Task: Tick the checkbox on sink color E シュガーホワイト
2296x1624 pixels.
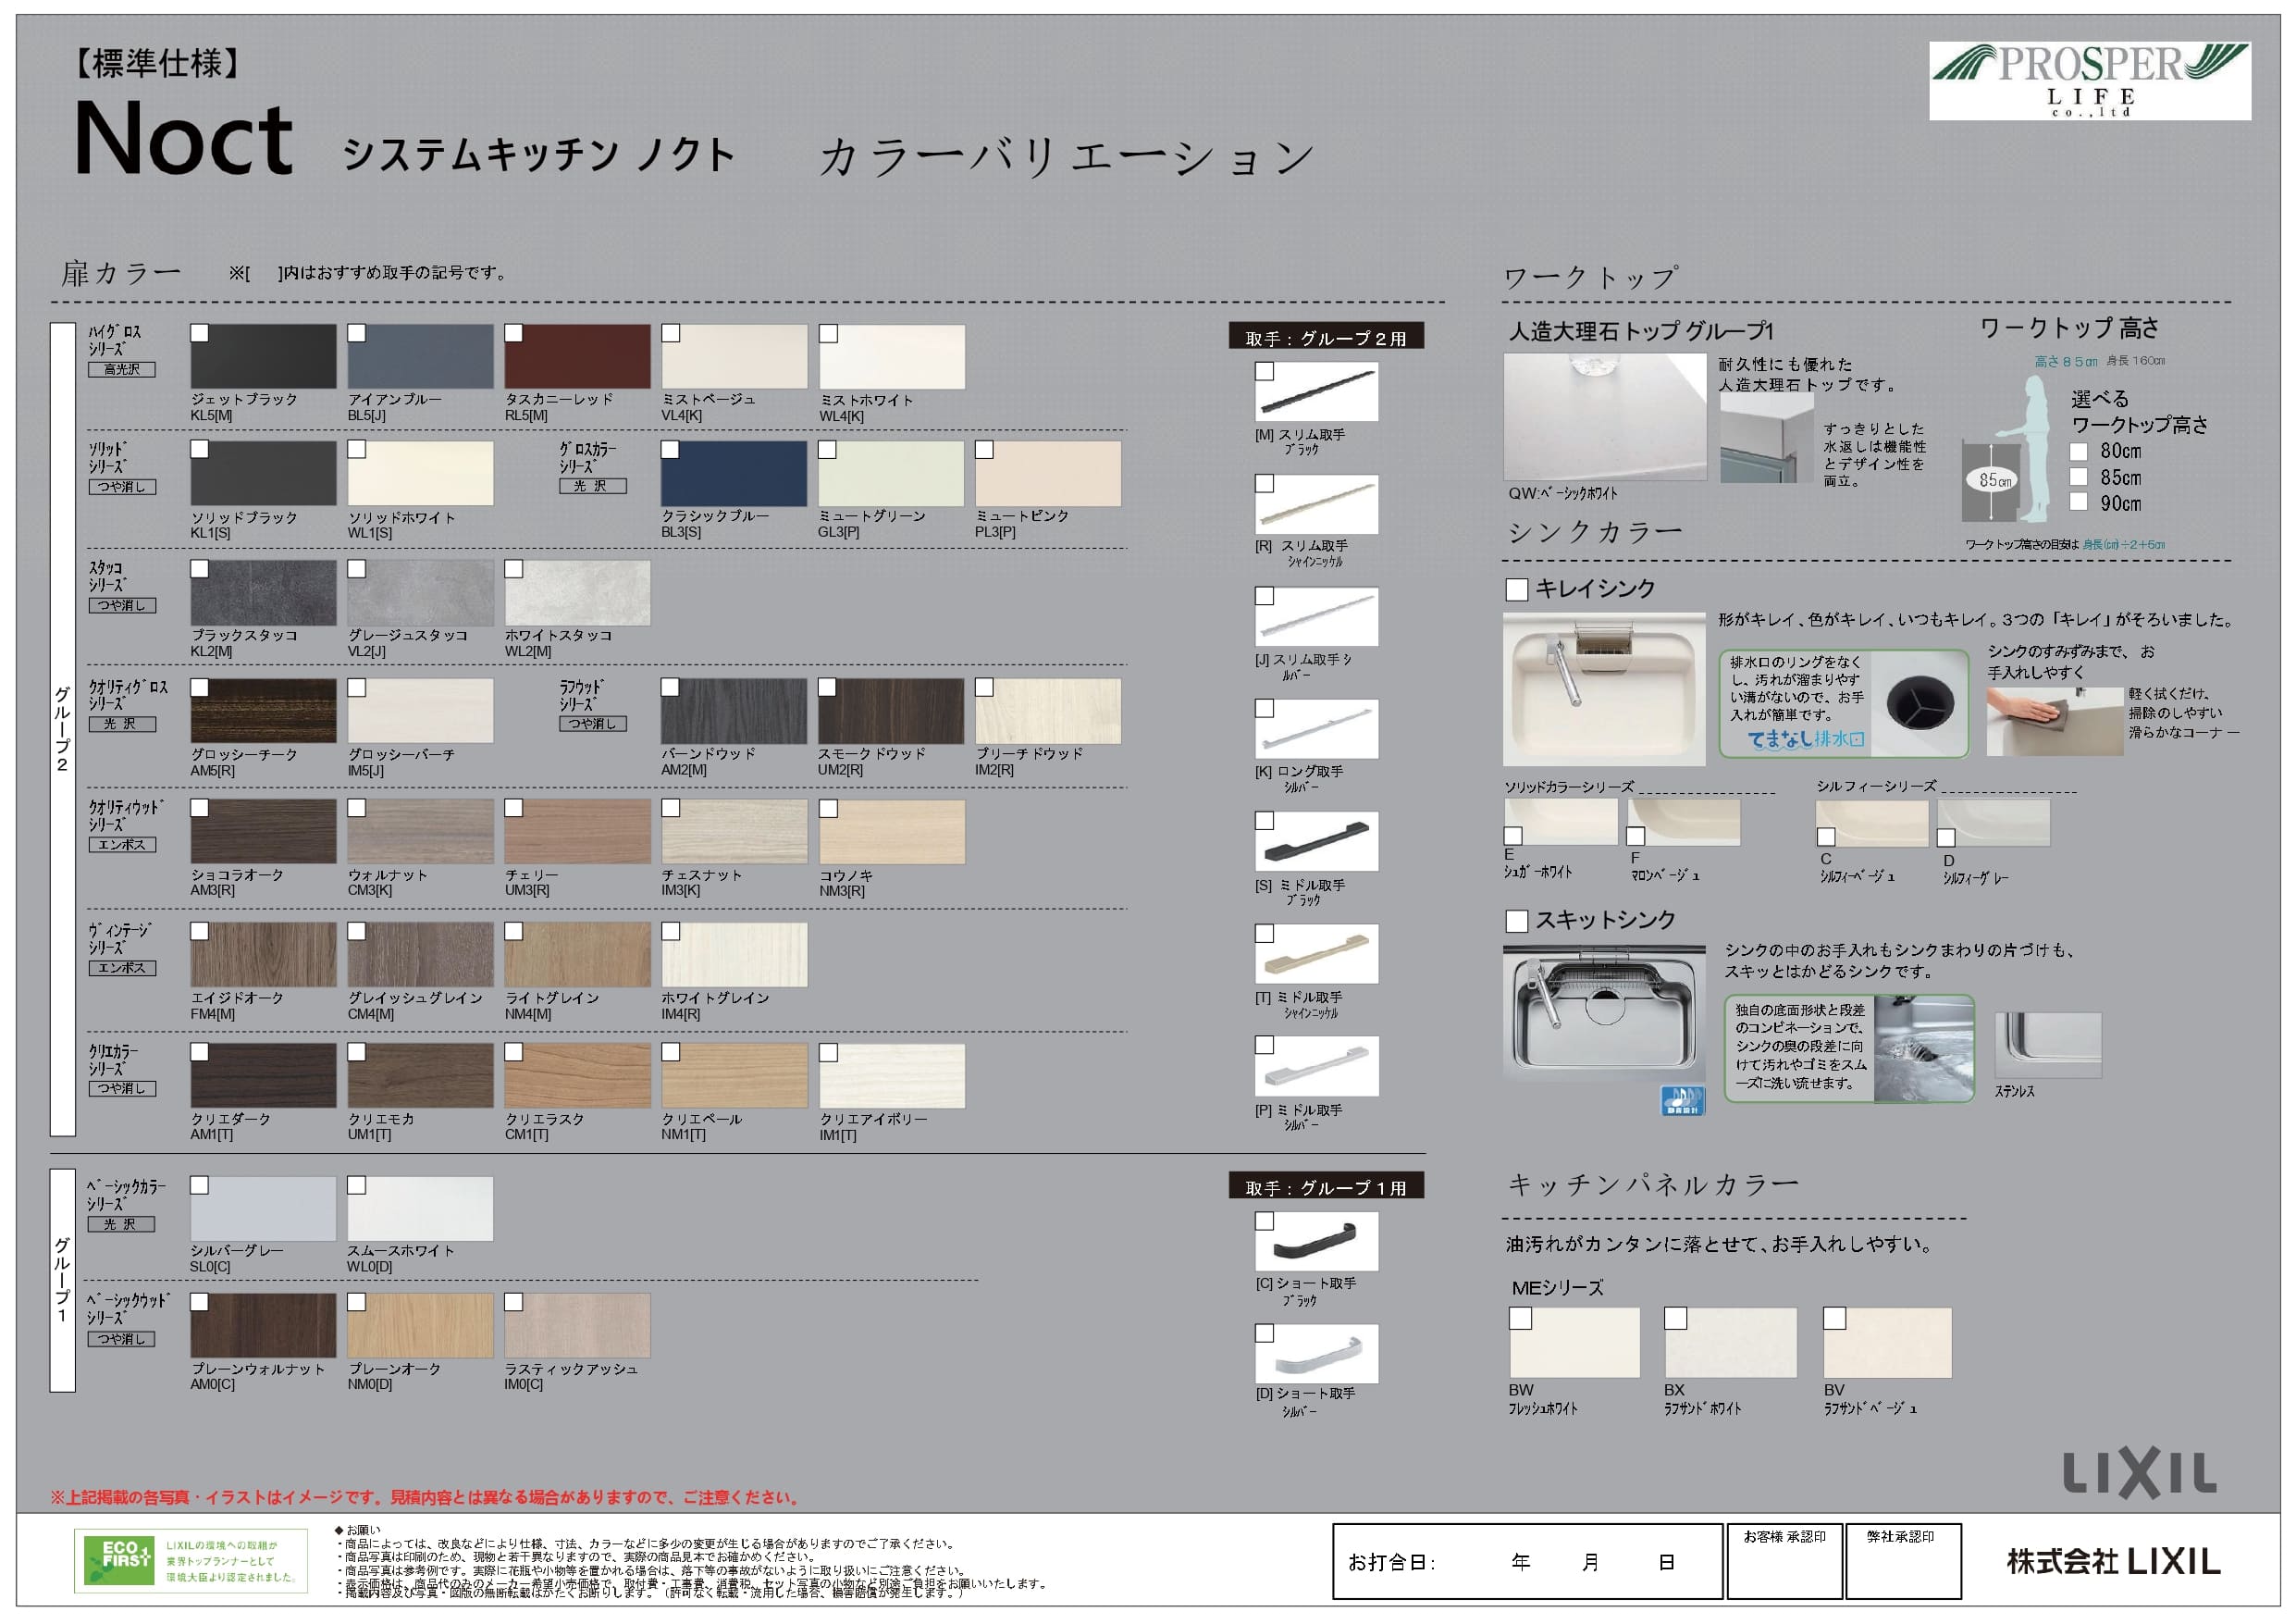Action: coord(1513,836)
